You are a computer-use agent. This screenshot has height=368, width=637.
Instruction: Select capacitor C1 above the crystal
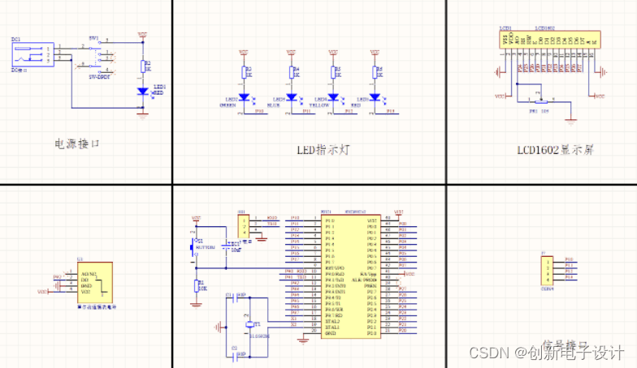tap(235, 297)
